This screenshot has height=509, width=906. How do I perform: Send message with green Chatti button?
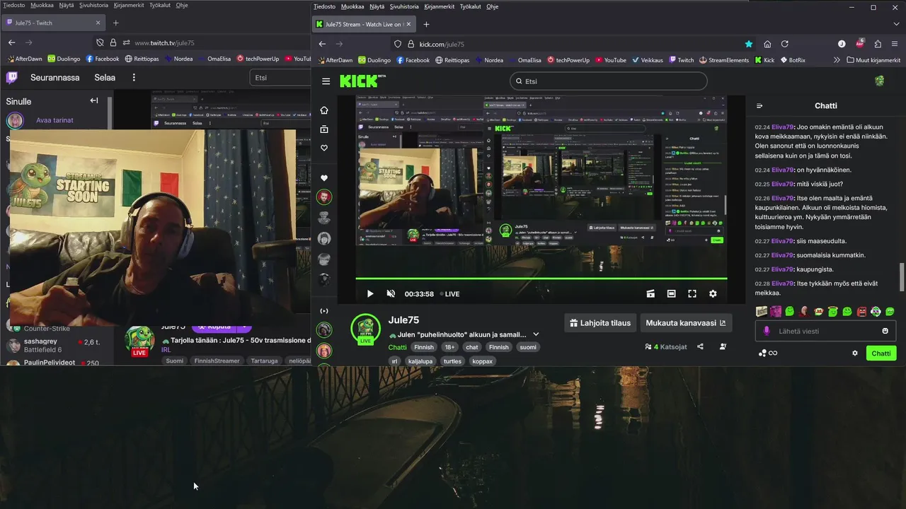tap(881, 353)
